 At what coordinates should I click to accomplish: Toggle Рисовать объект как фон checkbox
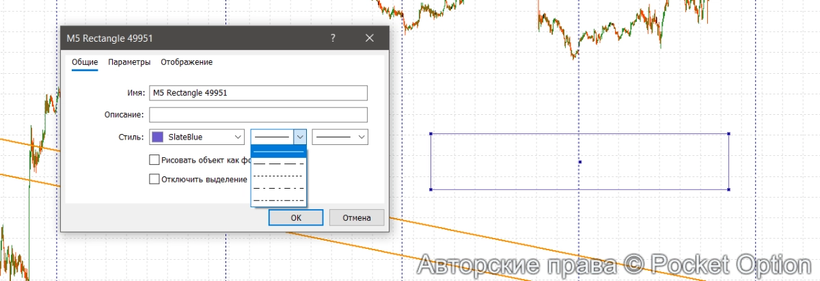click(154, 160)
